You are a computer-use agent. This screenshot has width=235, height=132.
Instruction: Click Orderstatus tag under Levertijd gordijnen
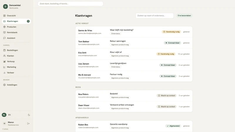tap(115, 67)
